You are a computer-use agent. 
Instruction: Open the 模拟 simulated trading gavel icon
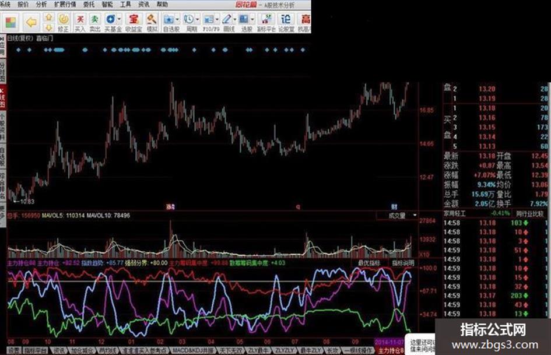click(x=152, y=23)
